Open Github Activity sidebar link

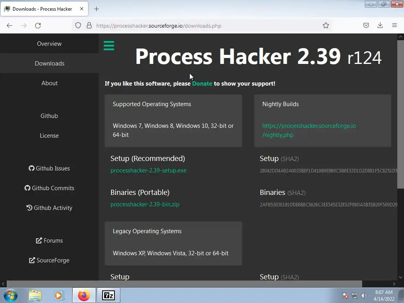pyautogui.click(x=49, y=208)
